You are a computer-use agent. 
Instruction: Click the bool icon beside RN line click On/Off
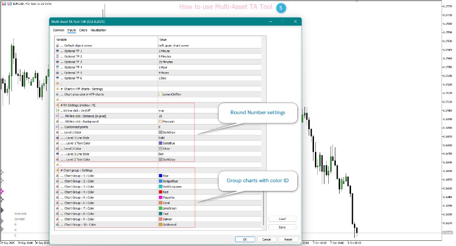pyautogui.click(x=57, y=111)
